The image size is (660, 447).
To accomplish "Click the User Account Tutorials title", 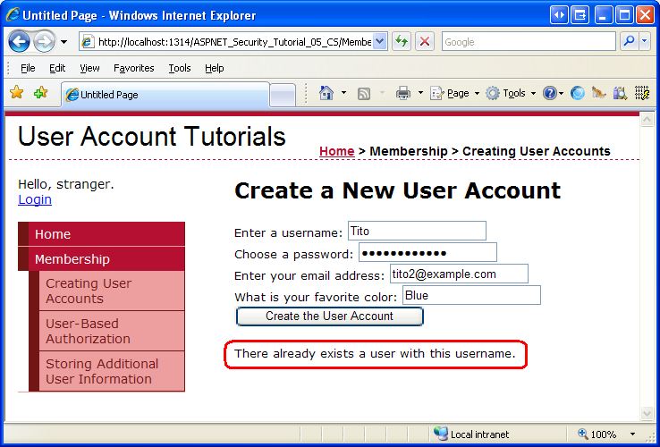I will pos(152,136).
